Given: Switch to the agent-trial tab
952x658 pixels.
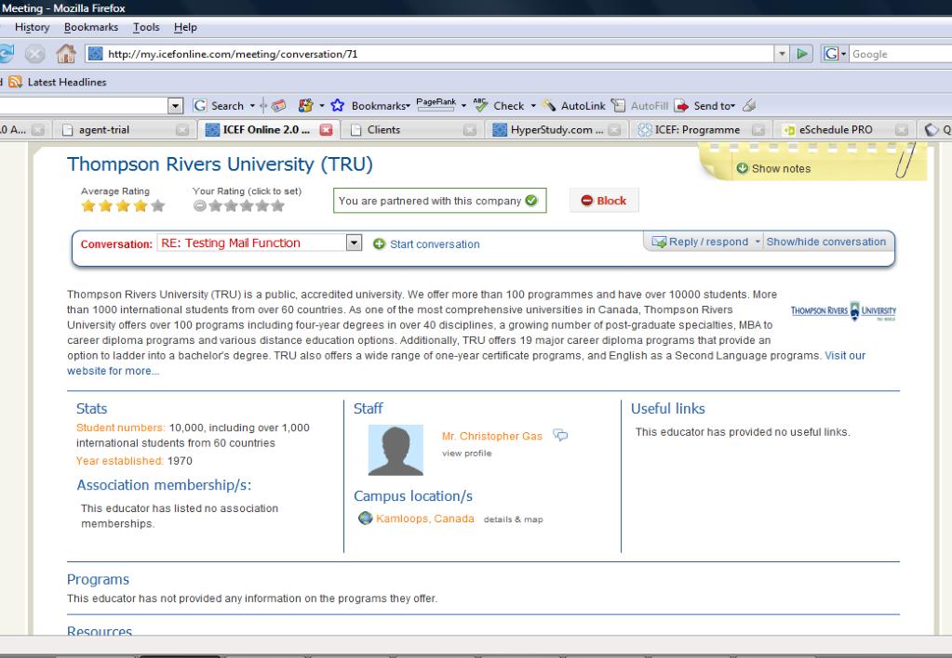Looking at the screenshot, I should click(x=125, y=130).
